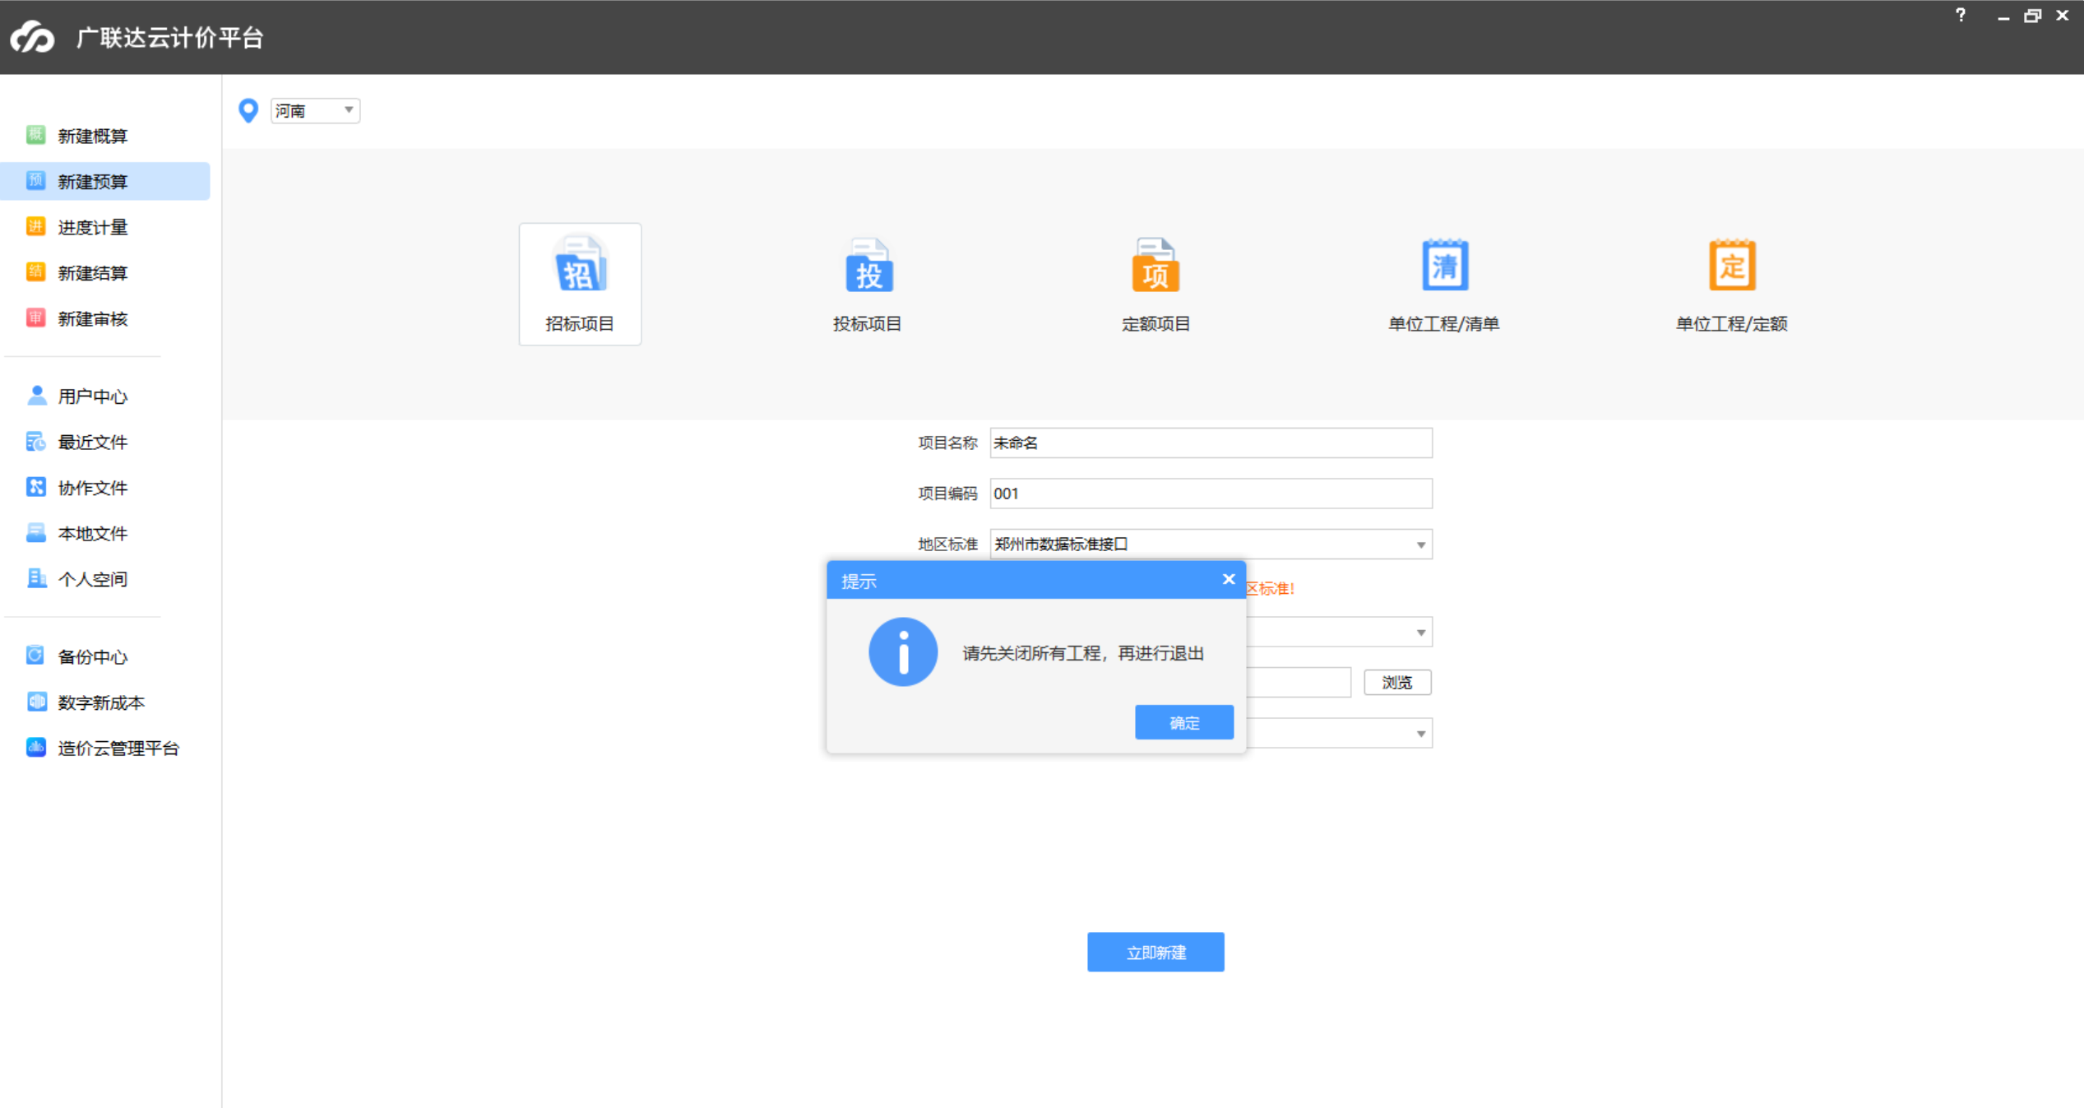Select the 招标项目 project type icon
This screenshot has width=2084, height=1108.
point(580,265)
